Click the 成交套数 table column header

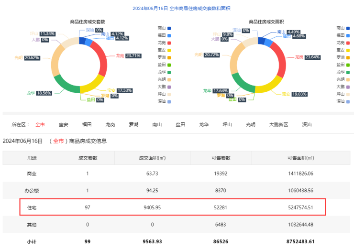pos(88,157)
